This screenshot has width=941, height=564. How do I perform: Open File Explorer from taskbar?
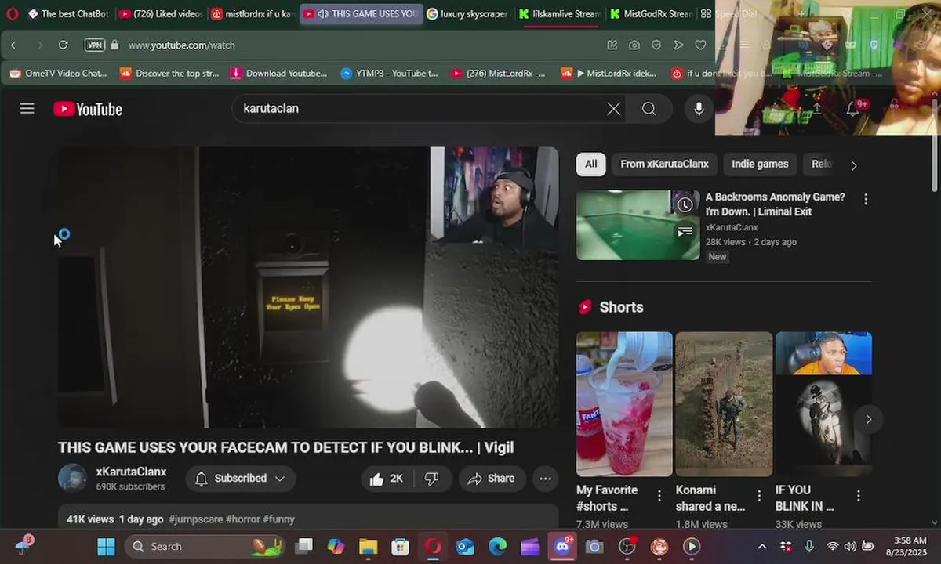pos(368,547)
